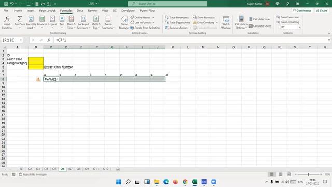
Task: Open Logical functions library
Action: pyautogui.click(x=52, y=22)
